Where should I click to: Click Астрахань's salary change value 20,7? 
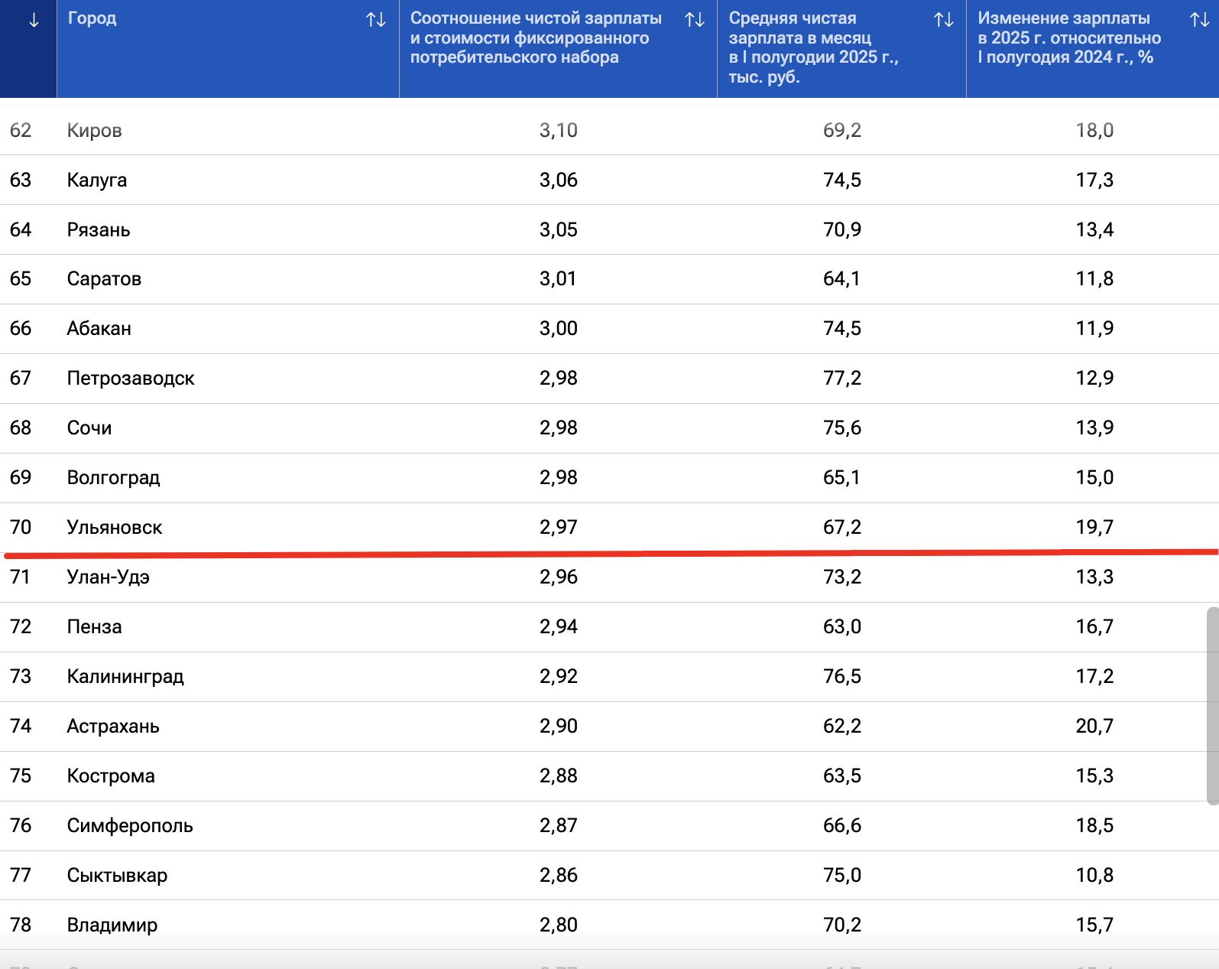pyautogui.click(x=1094, y=727)
